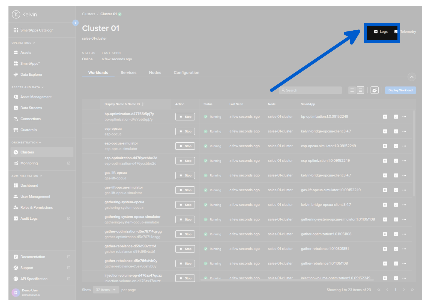
Task: Collapse the cluster header panel chevron
Action: click(412, 77)
